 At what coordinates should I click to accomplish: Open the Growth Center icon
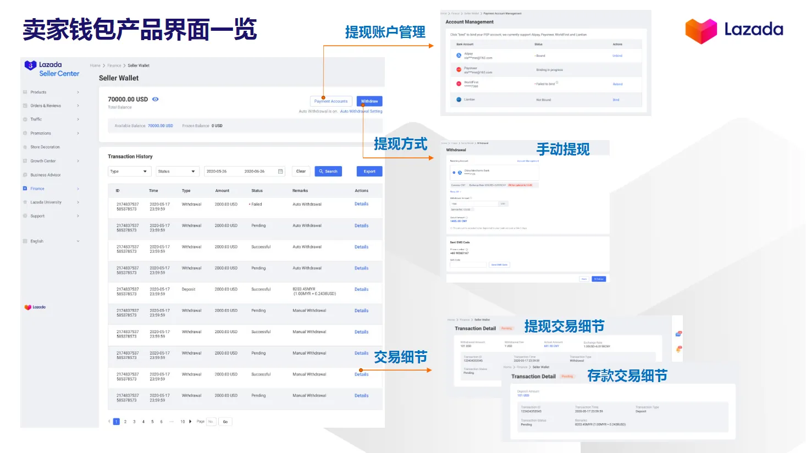coord(25,161)
